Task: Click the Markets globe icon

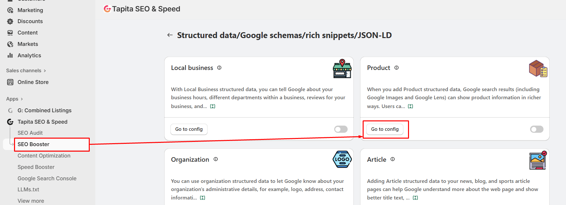Action: pos(10,44)
